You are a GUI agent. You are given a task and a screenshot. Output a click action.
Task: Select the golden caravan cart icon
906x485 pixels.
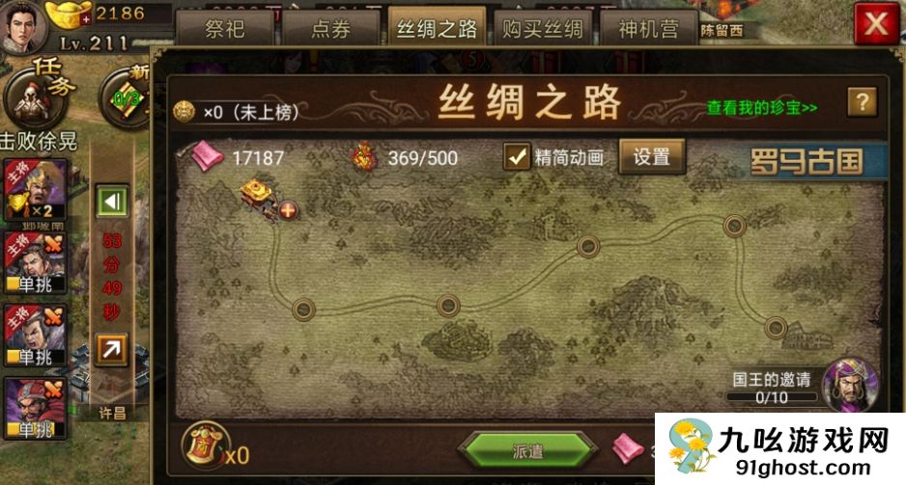tap(259, 197)
